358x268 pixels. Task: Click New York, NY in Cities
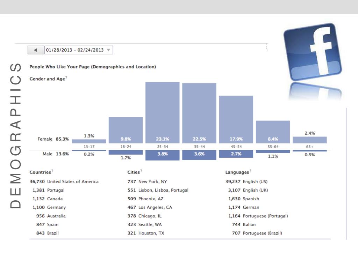(147, 181)
